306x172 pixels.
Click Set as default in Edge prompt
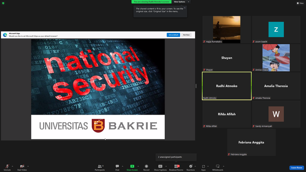[173, 35]
